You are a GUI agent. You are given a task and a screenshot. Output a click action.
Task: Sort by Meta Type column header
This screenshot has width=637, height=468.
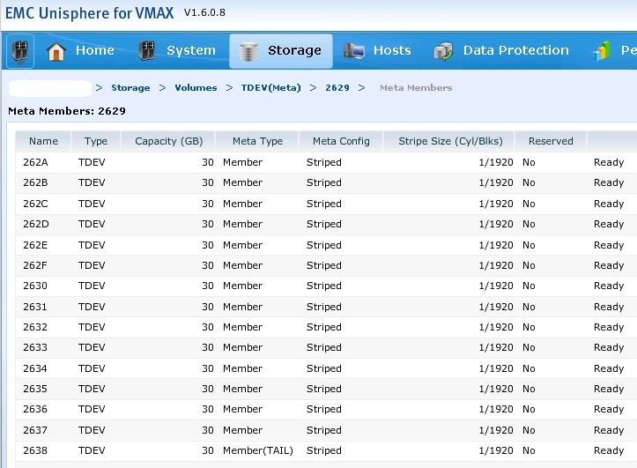click(257, 141)
